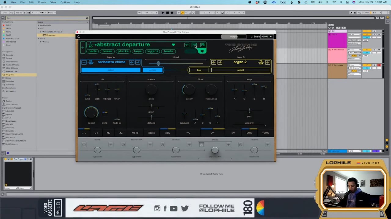The image size is (391, 219).
Task: Choose the low-pass filter shape
Action: 188,133
